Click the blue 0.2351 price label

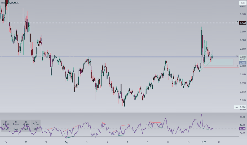point(242,63)
